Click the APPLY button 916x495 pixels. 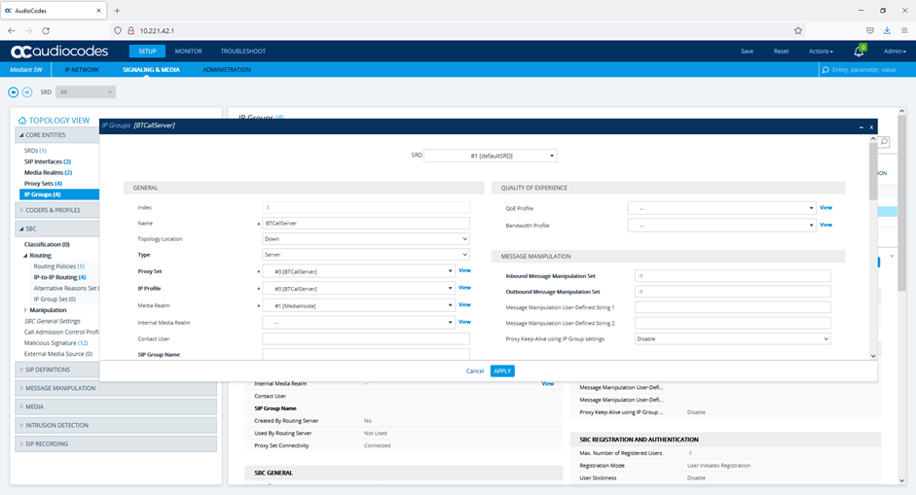point(502,371)
